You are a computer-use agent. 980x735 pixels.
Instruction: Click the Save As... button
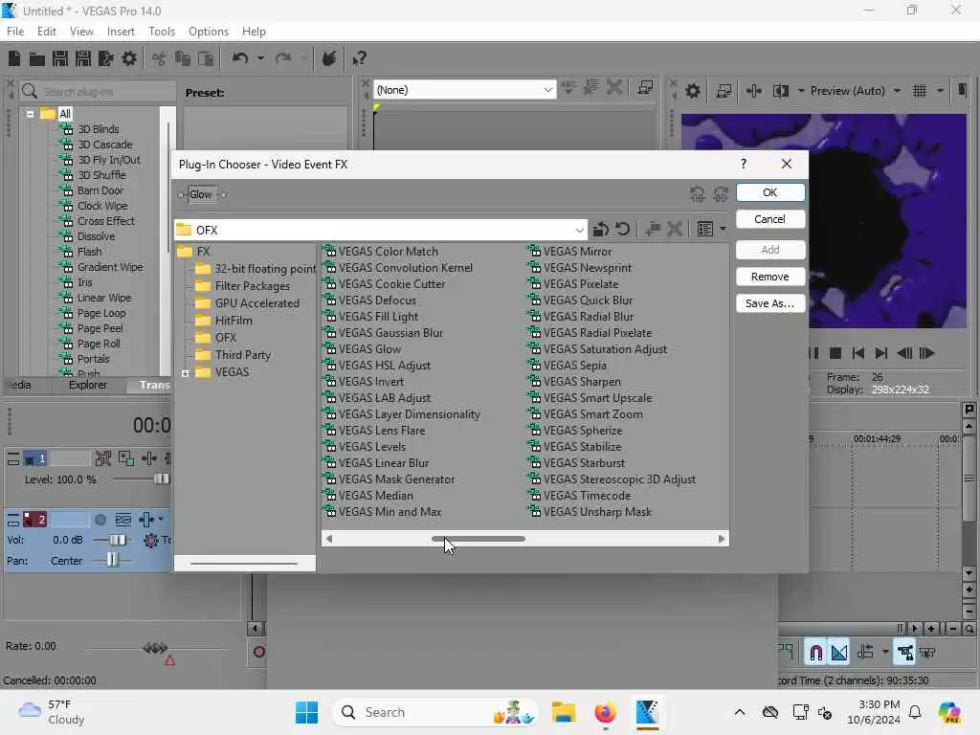[770, 303]
